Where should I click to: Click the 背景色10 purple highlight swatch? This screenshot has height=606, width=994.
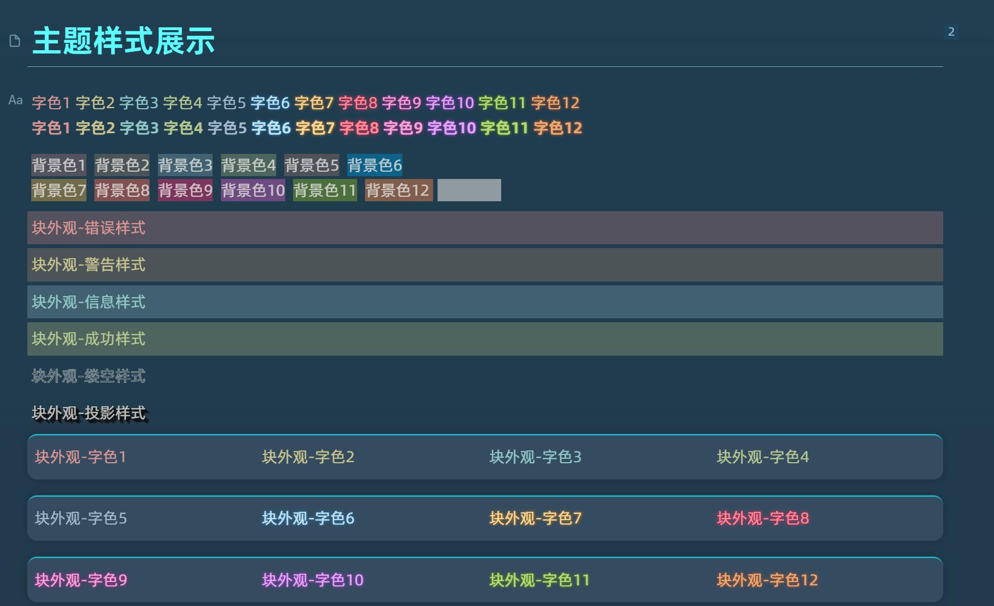pyautogui.click(x=252, y=190)
